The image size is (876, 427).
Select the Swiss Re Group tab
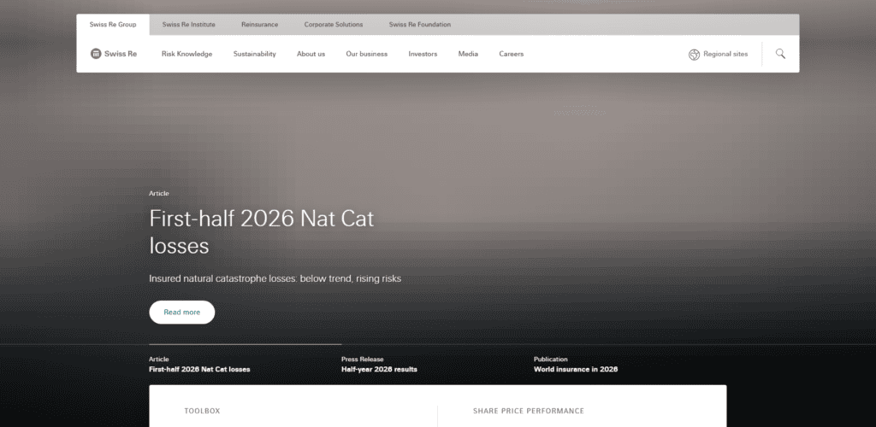coord(113,25)
